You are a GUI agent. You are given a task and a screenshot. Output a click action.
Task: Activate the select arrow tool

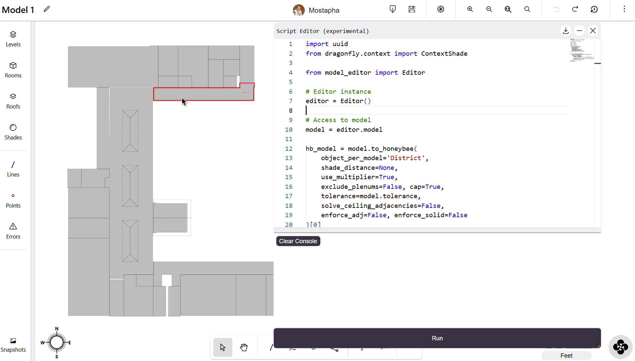tap(223, 347)
